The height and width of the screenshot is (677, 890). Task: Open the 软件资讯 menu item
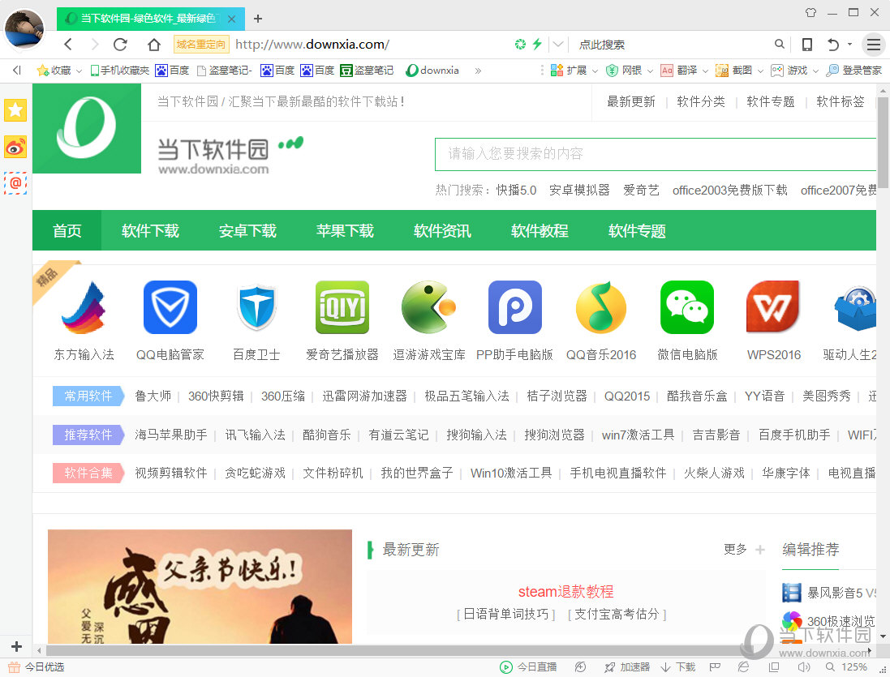(442, 230)
